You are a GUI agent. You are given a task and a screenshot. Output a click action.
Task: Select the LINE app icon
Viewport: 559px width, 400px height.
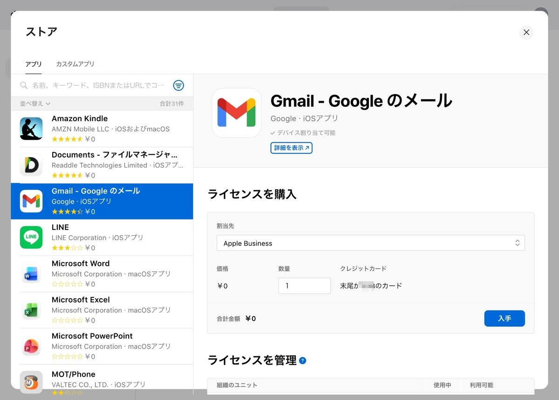coord(31,237)
